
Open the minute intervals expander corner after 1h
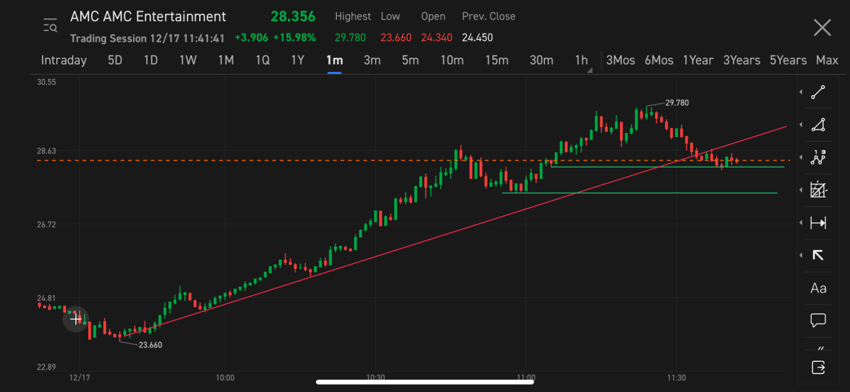(x=590, y=70)
